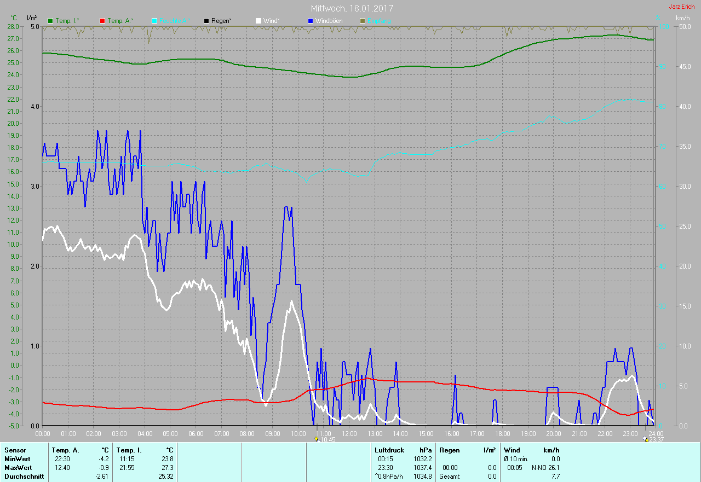This screenshot has height=482, width=701.
Task: Click the sunset marker at 23:37
Action: pyautogui.click(x=646, y=439)
